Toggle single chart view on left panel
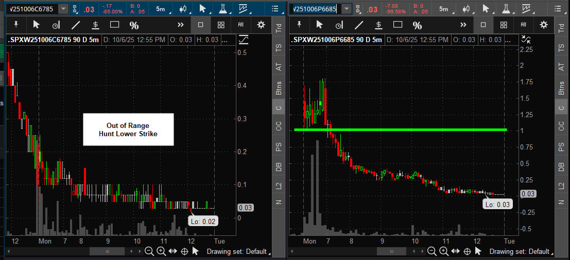This screenshot has width=570, height=260. click(x=200, y=25)
